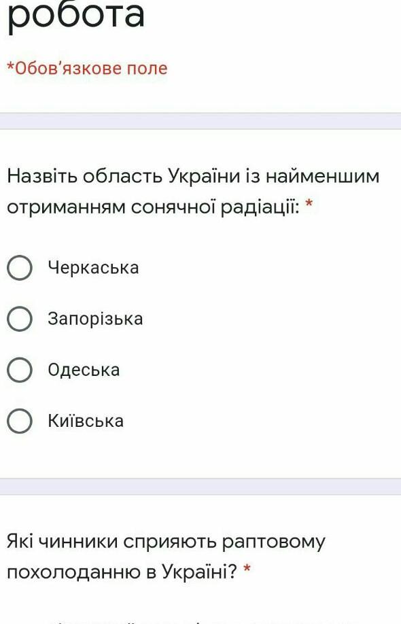Mark the Одеська radio button circle

pos(20,370)
